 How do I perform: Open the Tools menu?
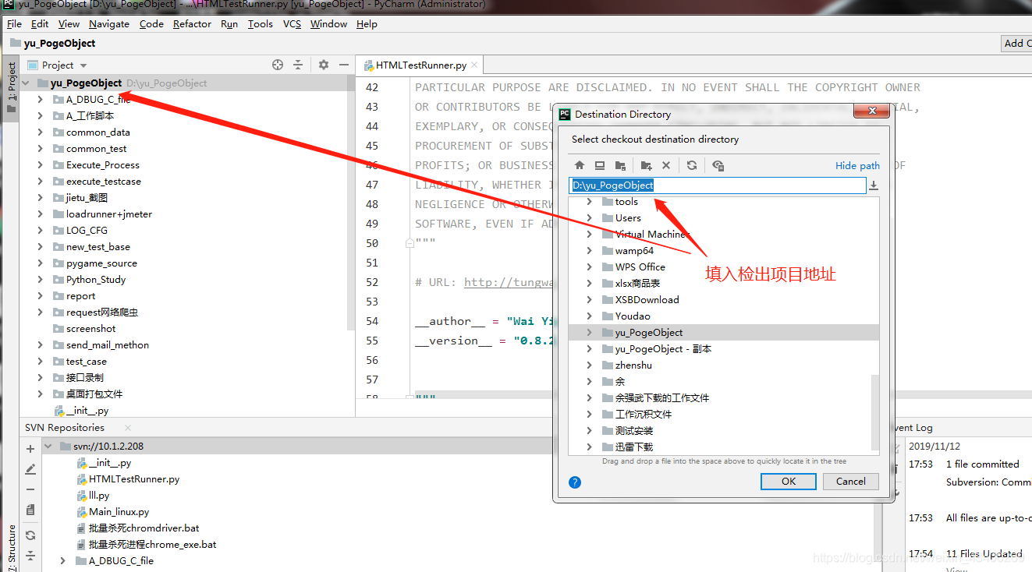pyautogui.click(x=261, y=24)
